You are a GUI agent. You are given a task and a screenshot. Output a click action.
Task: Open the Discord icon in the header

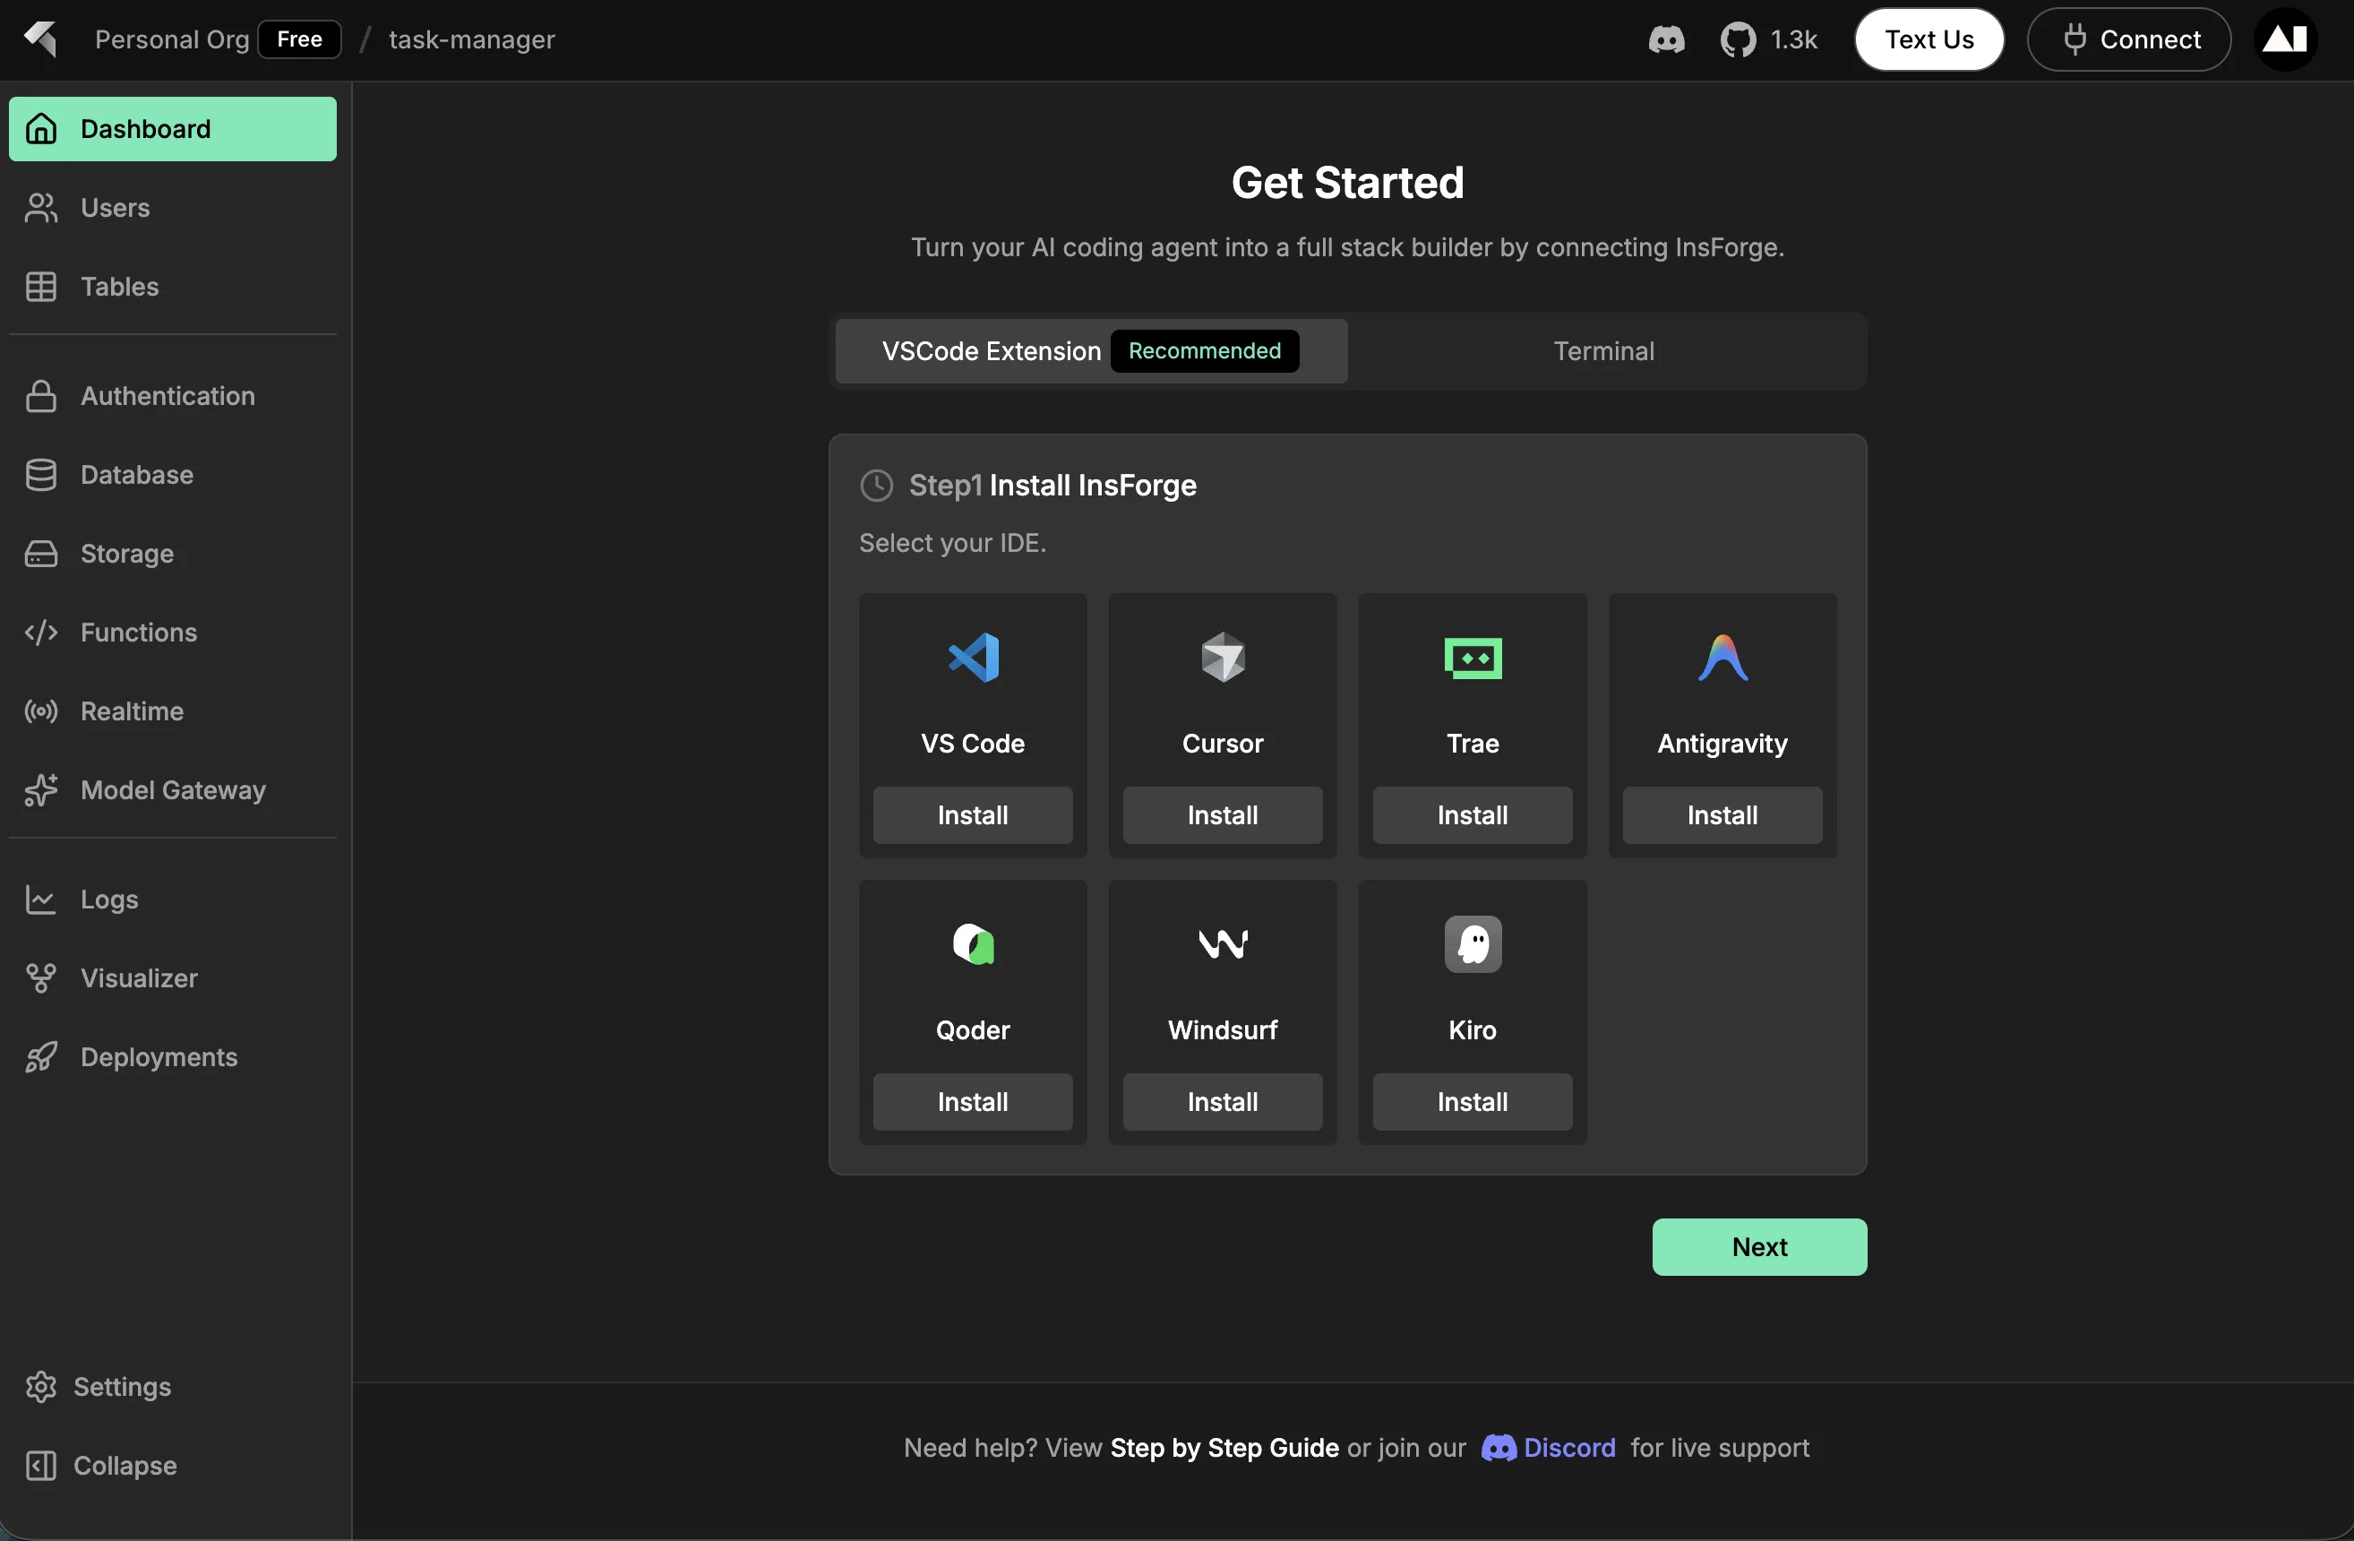point(1667,39)
